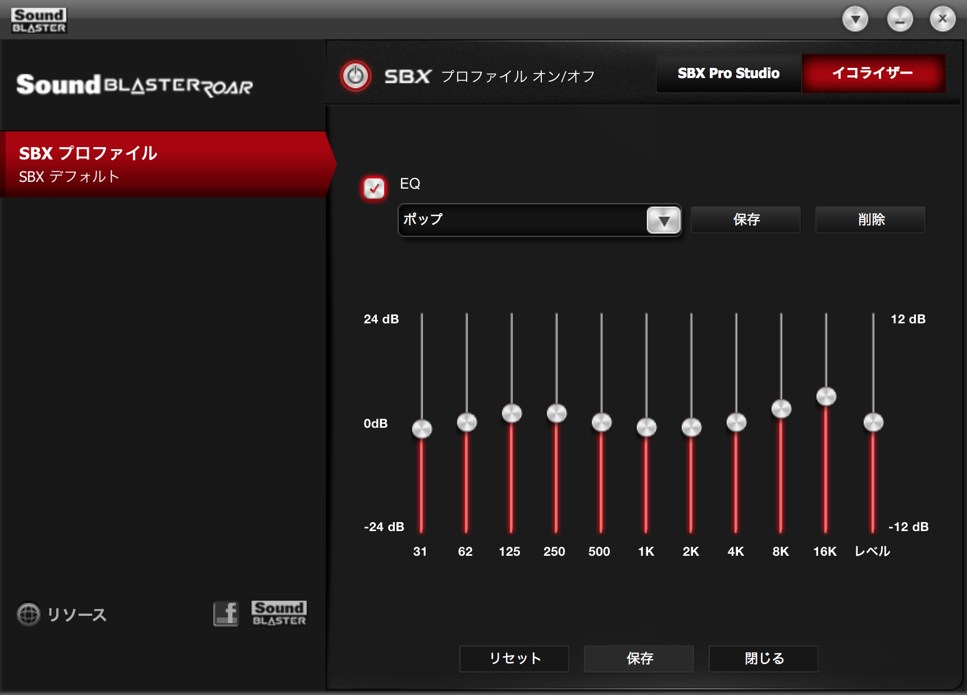Image resolution: width=967 pixels, height=695 pixels.
Task: Click the レベル level slider knob
Action: (873, 422)
